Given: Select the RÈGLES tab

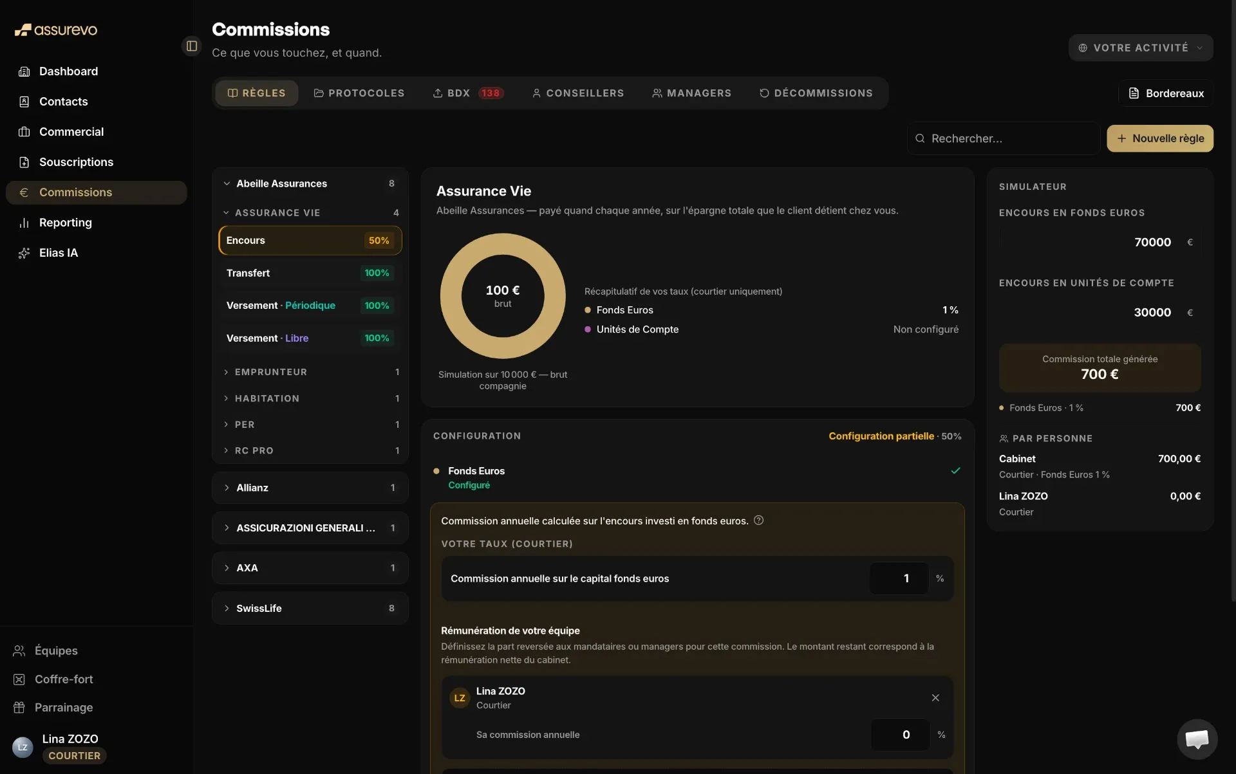Looking at the screenshot, I should pyautogui.click(x=256, y=93).
